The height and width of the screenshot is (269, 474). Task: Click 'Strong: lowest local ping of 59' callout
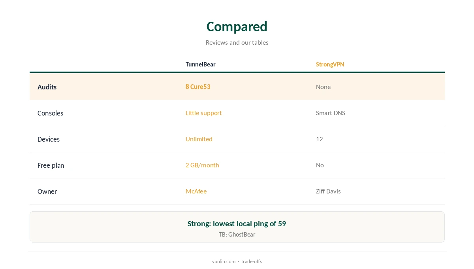(x=237, y=224)
